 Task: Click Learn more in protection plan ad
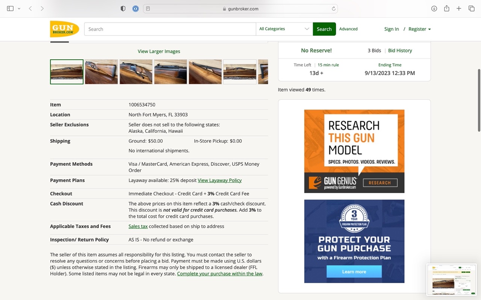[354, 271]
